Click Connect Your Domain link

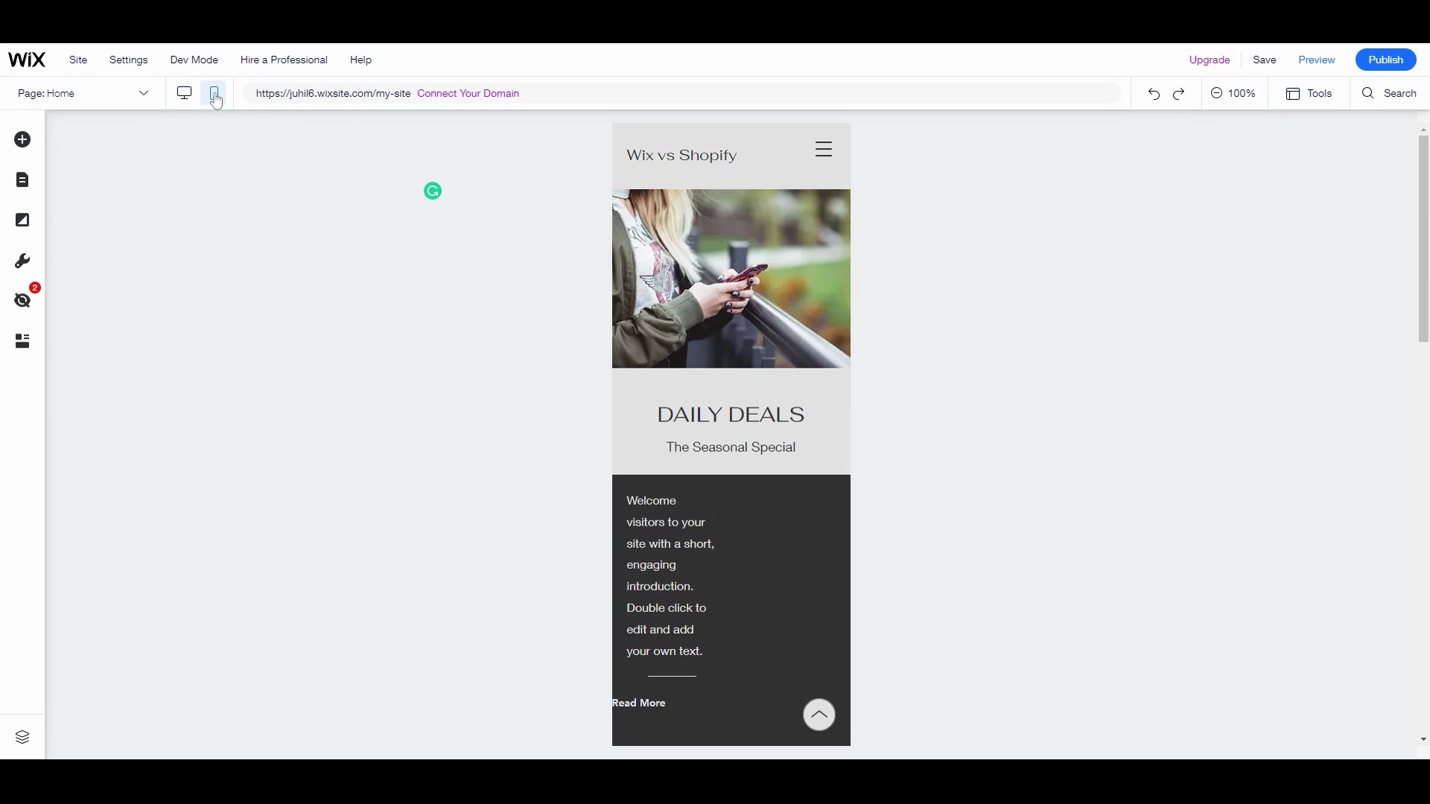[x=468, y=93]
